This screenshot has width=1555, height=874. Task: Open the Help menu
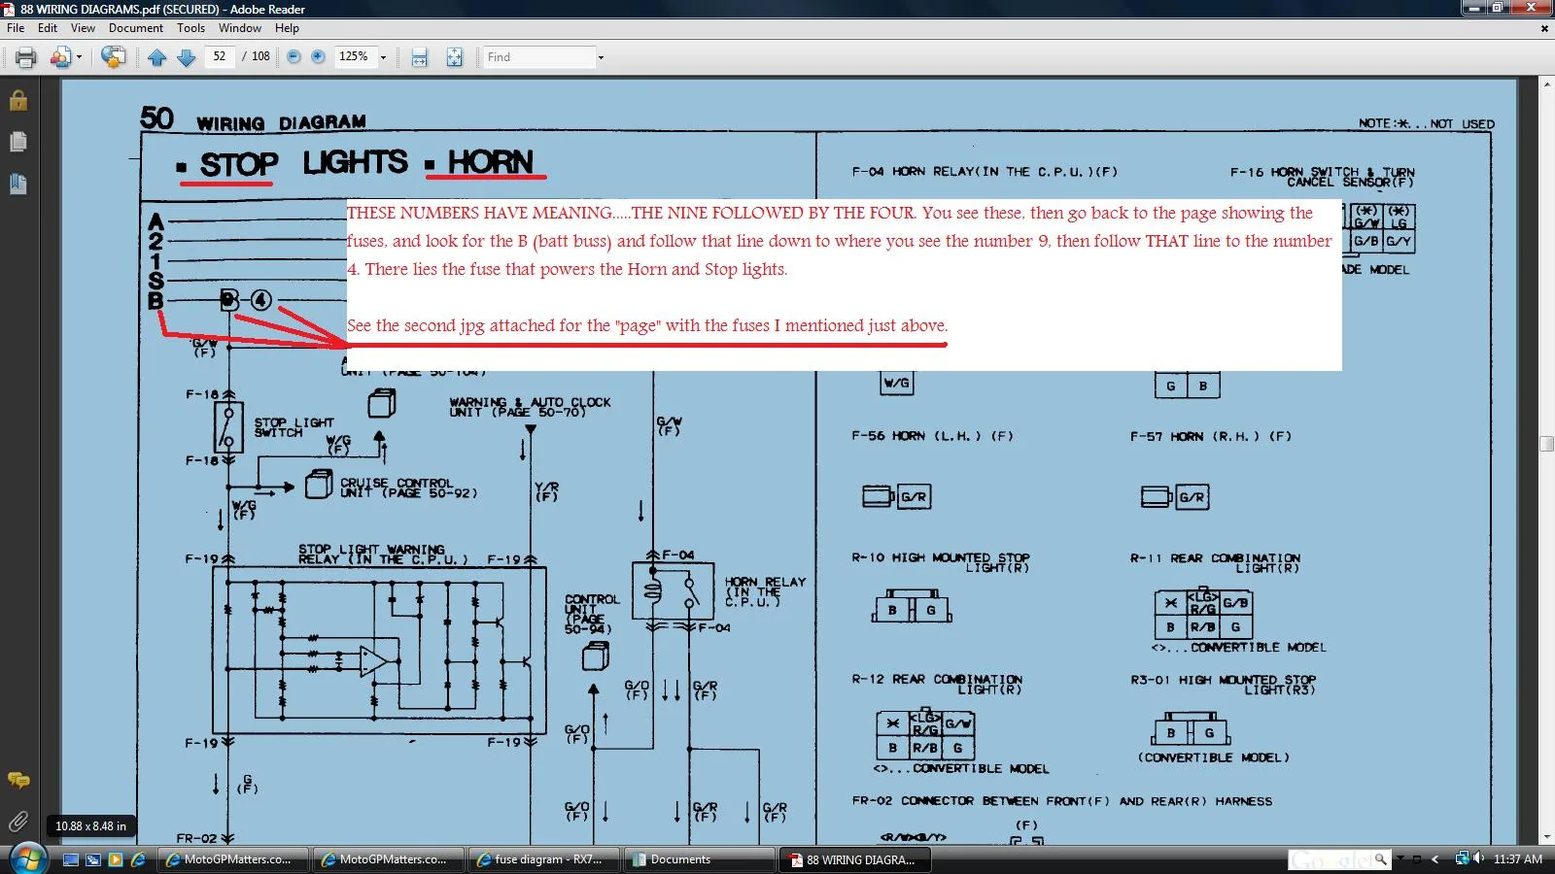tap(287, 28)
